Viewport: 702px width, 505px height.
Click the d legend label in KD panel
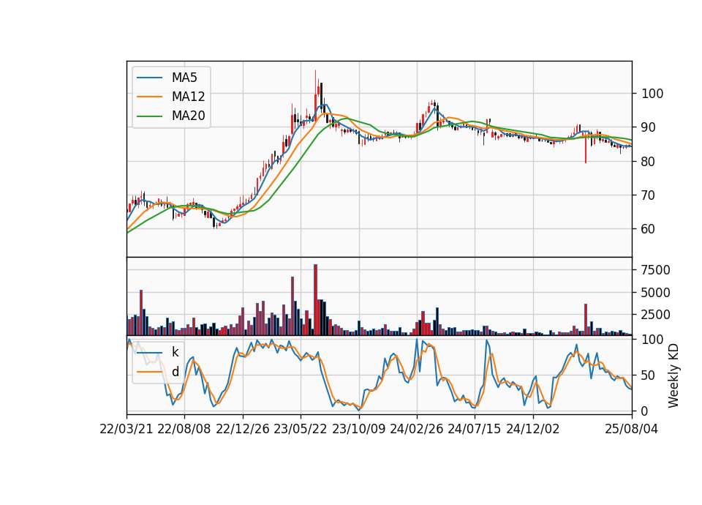pyautogui.click(x=175, y=372)
